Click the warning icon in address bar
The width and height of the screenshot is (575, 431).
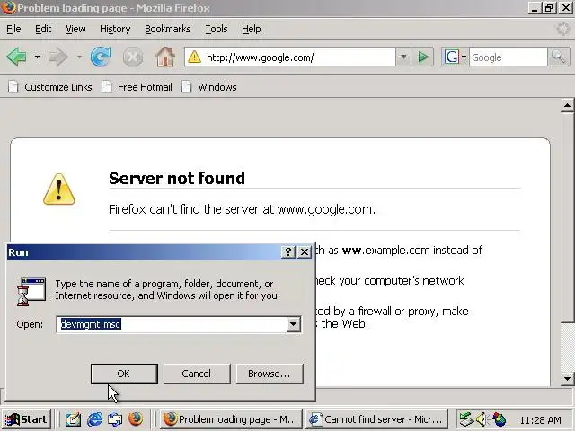point(194,57)
